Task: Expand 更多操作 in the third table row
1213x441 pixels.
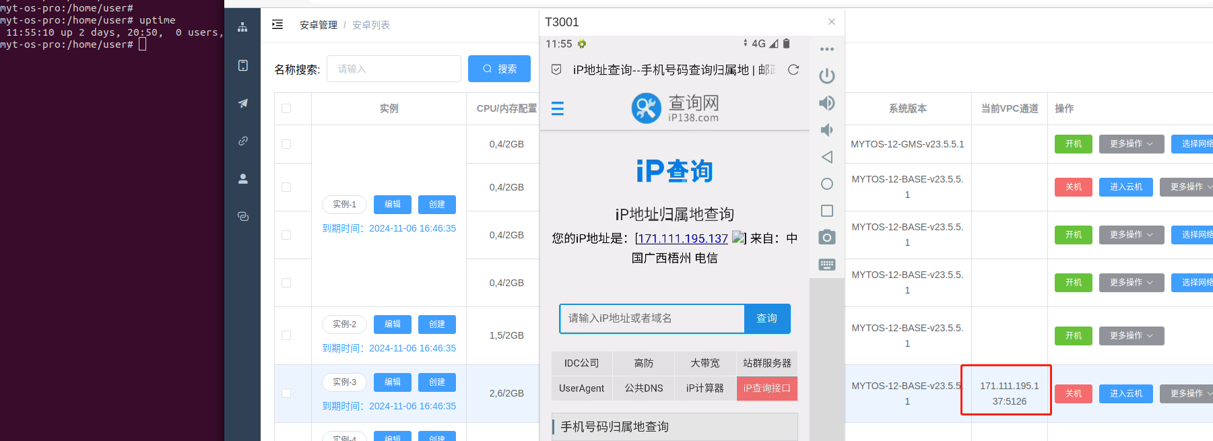Action: point(1132,235)
